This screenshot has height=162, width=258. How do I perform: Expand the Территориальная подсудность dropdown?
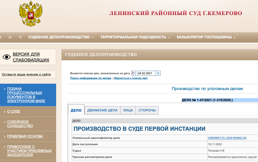point(135,37)
